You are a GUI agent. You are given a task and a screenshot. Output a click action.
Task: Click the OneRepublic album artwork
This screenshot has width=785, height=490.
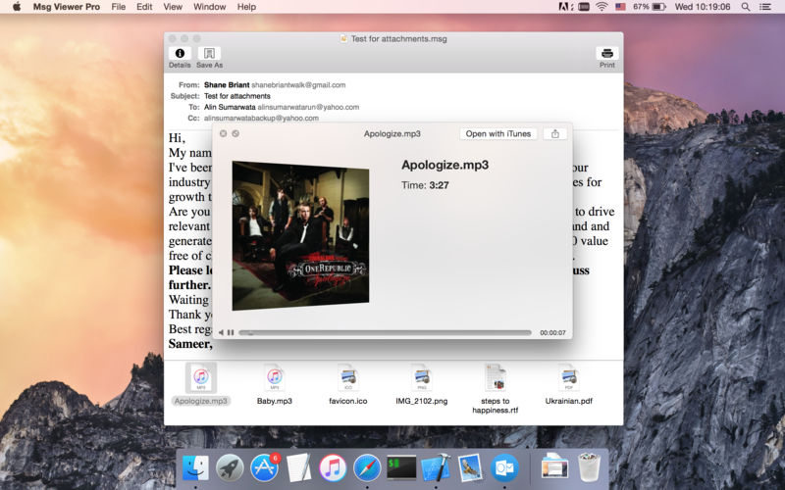[300, 235]
